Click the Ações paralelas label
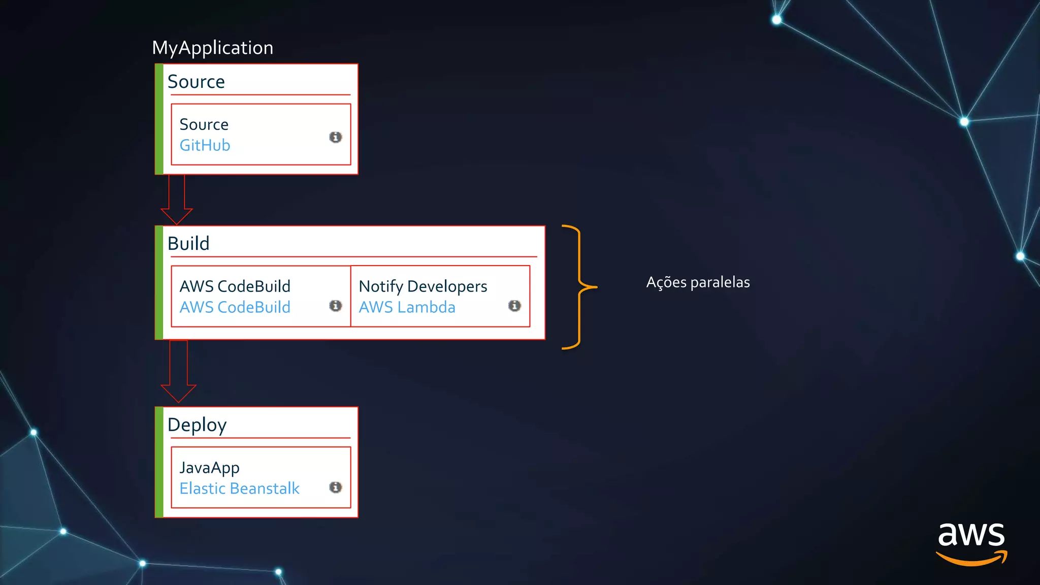Viewport: 1040px width, 585px height. pos(698,282)
